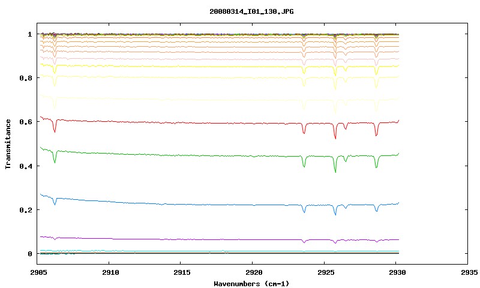Image resolution: width=480 pixels, height=288 pixels.
Task: Click the x-axis tick label 2920
Action: [x=254, y=272]
